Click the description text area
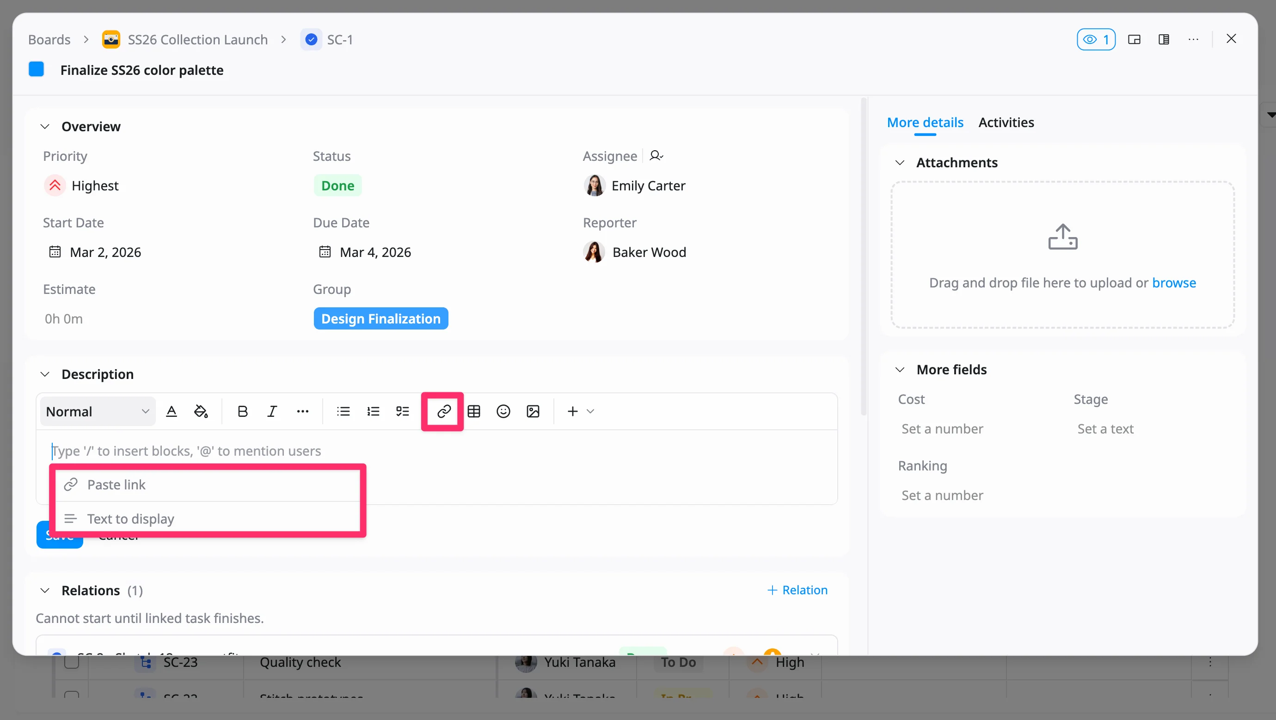 click(x=437, y=468)
